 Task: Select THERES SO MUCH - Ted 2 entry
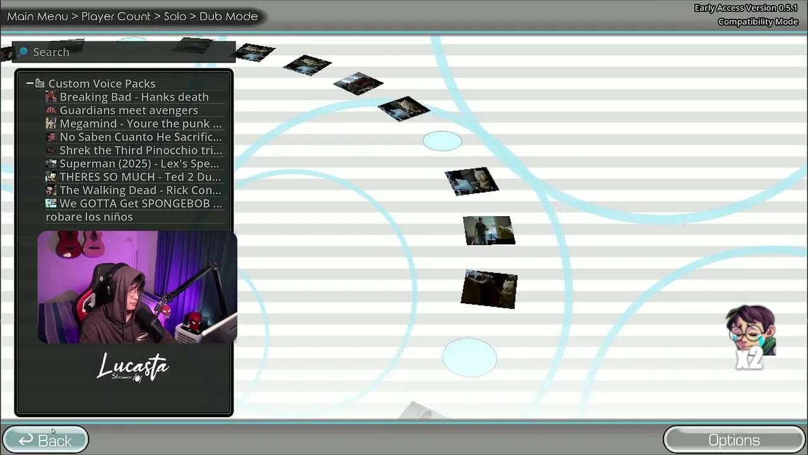[x=140, y=177]
